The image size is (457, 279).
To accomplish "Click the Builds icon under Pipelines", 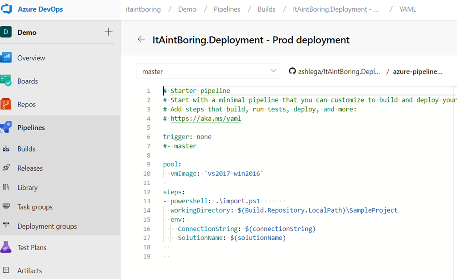I will pos(6,149).
